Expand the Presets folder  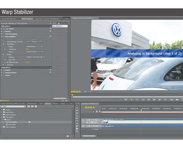tap(2, 110)
